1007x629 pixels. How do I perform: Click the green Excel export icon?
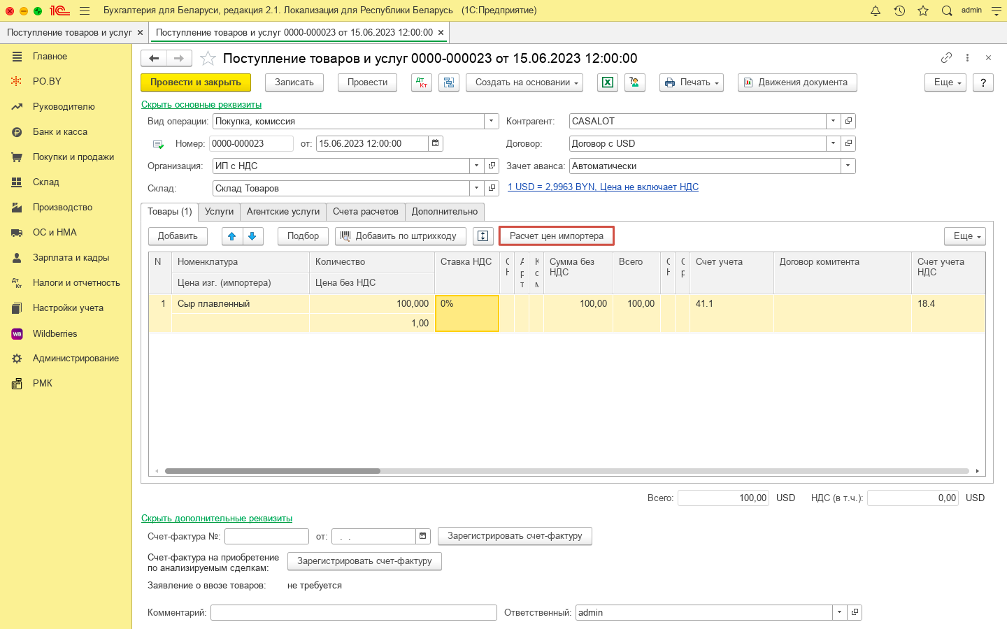tap(608, 82)
